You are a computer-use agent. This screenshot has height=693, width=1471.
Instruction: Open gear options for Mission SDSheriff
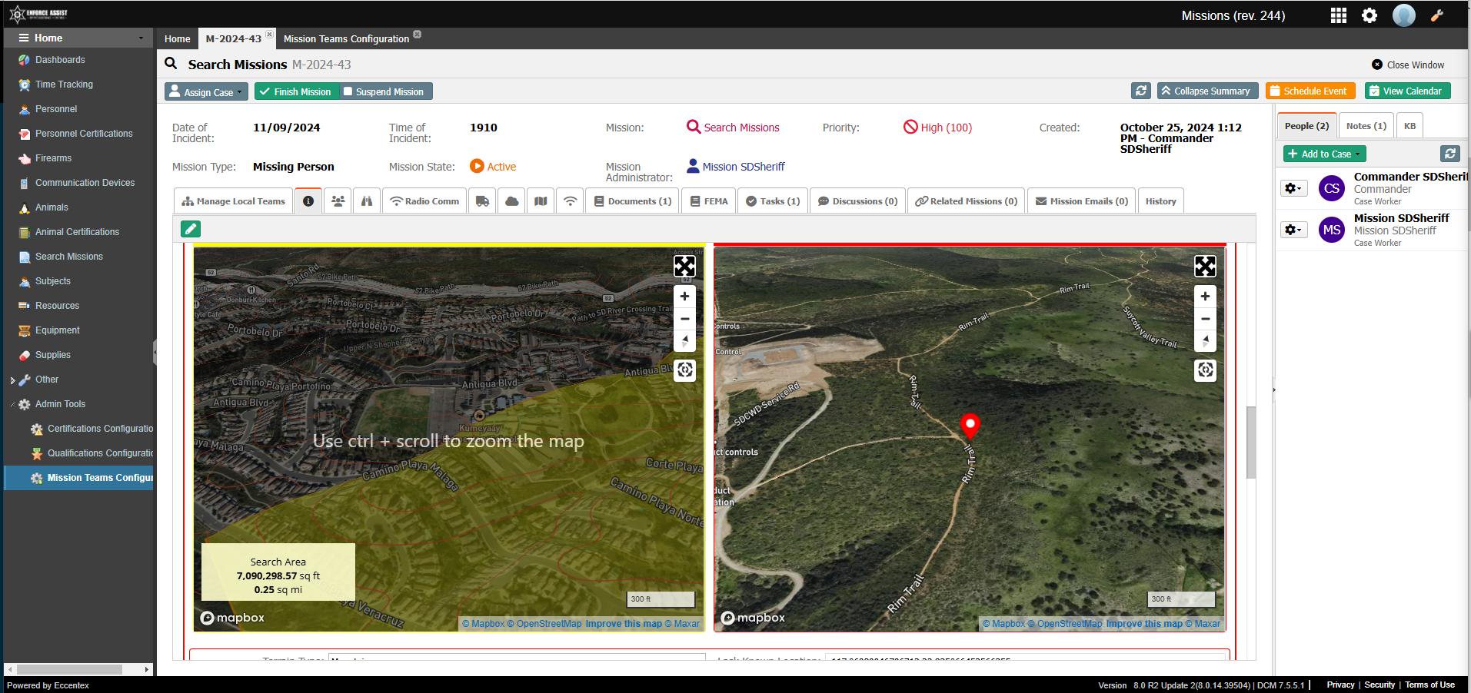[1294, 230]
